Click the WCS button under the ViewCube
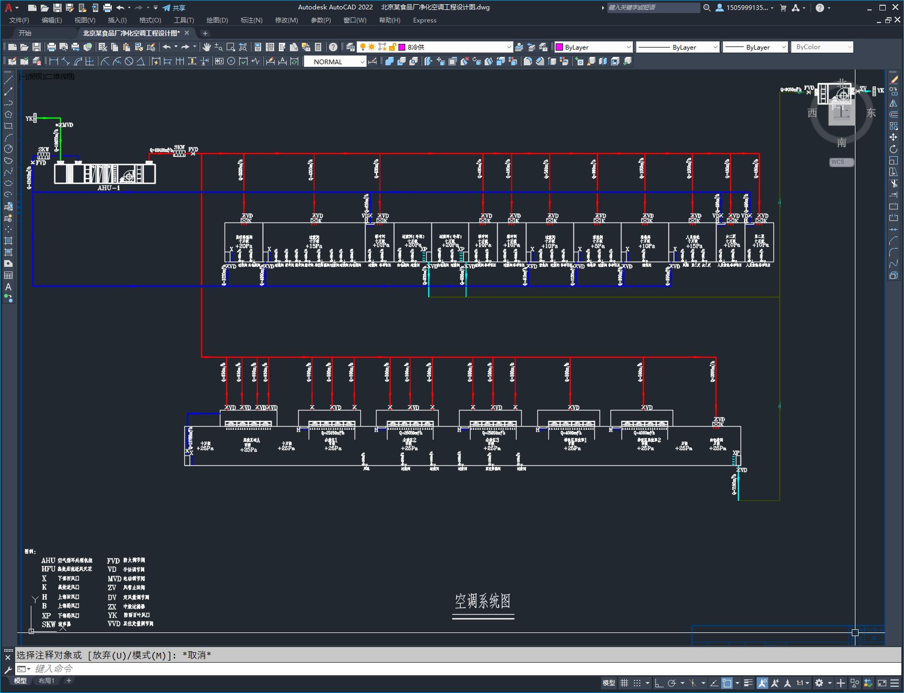The image size is (904, 693). 840,162
